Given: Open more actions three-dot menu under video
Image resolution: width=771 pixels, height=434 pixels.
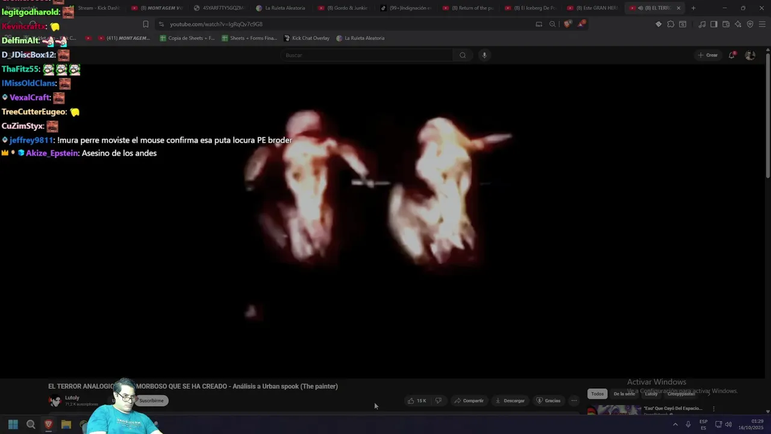Looking at the screenshot, I should [x=574, y=401].
